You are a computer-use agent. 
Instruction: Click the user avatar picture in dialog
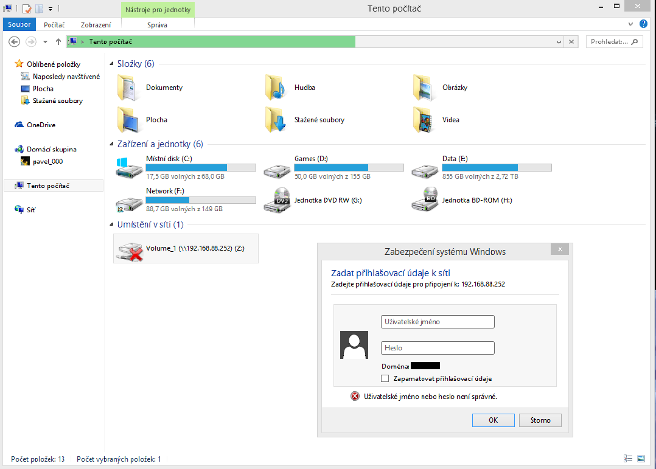pos(354,345)
